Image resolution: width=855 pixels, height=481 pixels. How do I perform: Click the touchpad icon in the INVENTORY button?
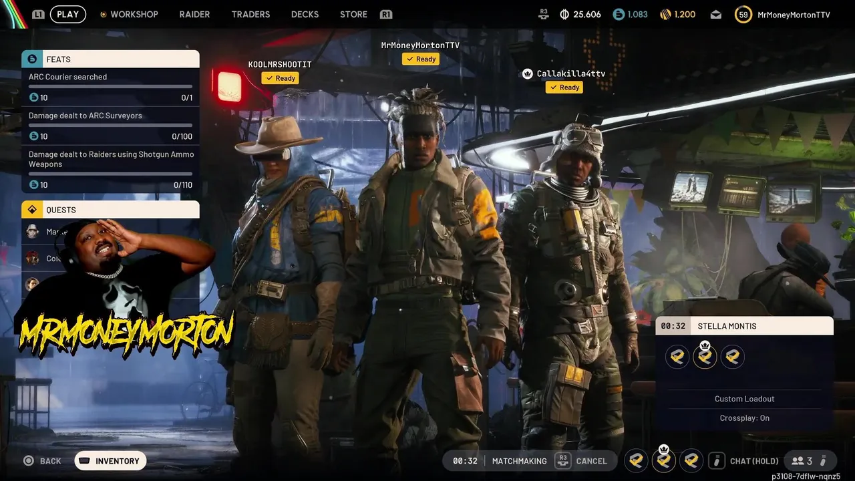85,460
